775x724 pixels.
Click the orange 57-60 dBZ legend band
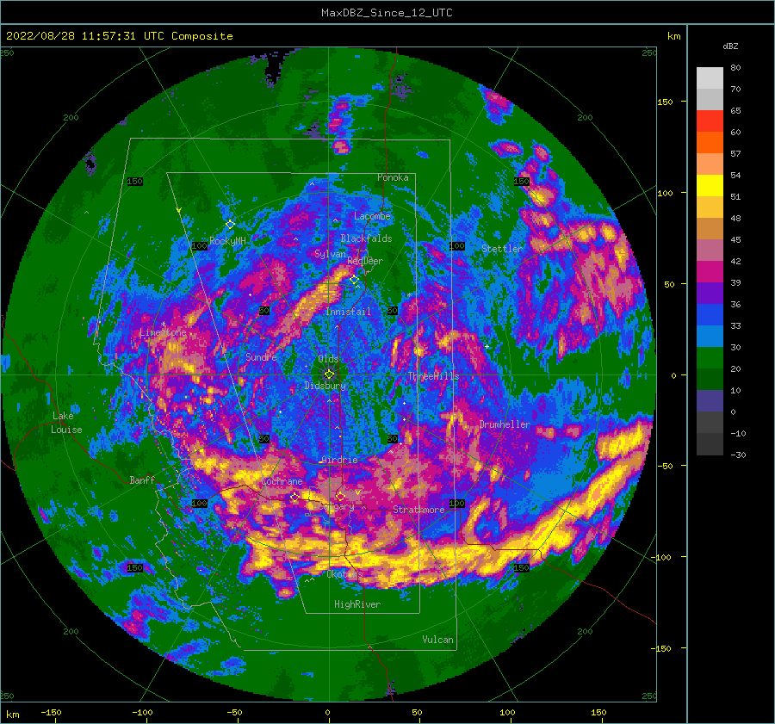click(x=710, y=143)
